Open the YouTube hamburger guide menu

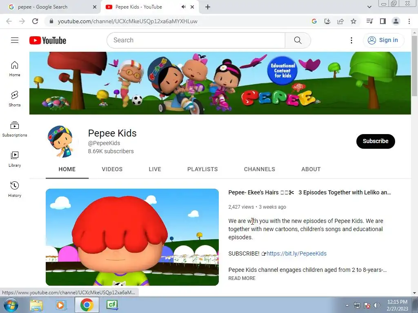(15, 40)
